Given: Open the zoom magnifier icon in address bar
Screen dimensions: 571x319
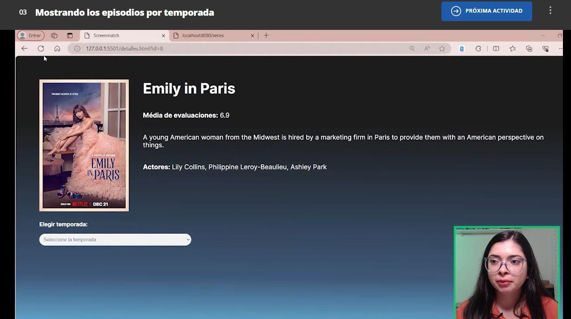Looking at the screenshot, I should click(412, 49).
